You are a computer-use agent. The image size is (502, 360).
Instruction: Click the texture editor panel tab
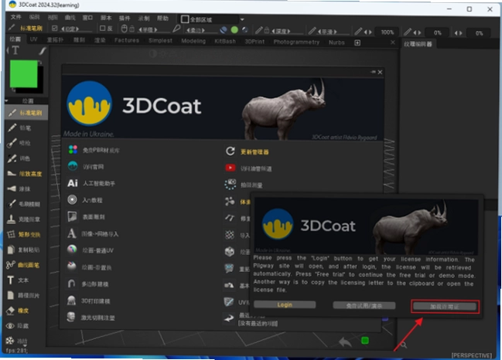point(418,44)
